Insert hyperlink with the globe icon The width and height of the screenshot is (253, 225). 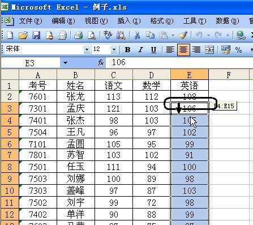[241, 35]
